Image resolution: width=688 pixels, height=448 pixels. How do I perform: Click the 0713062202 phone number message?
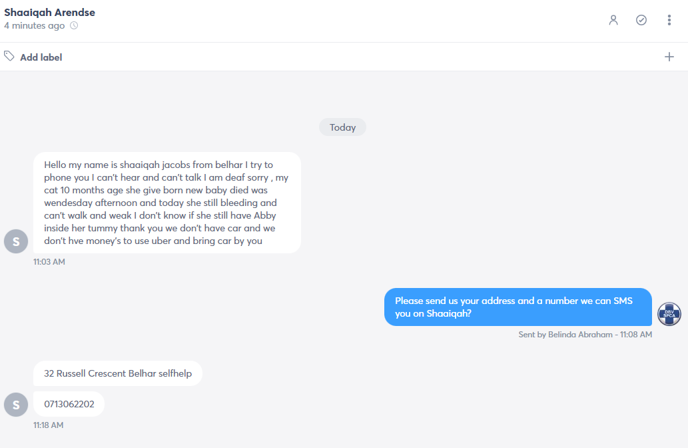tap(69, 404)
